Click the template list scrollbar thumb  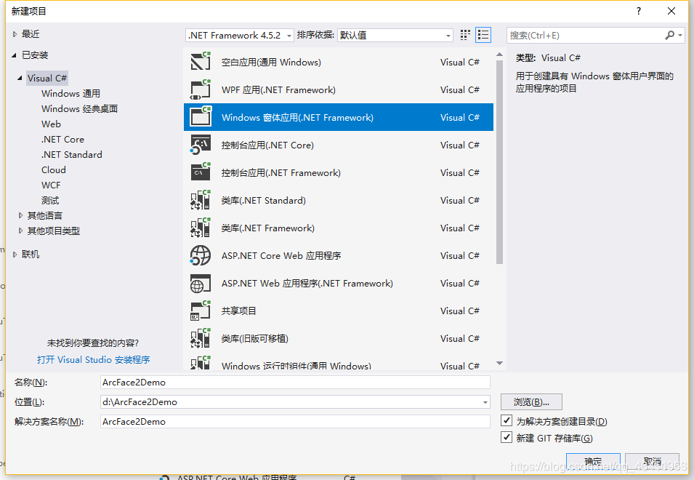point(499,162)
